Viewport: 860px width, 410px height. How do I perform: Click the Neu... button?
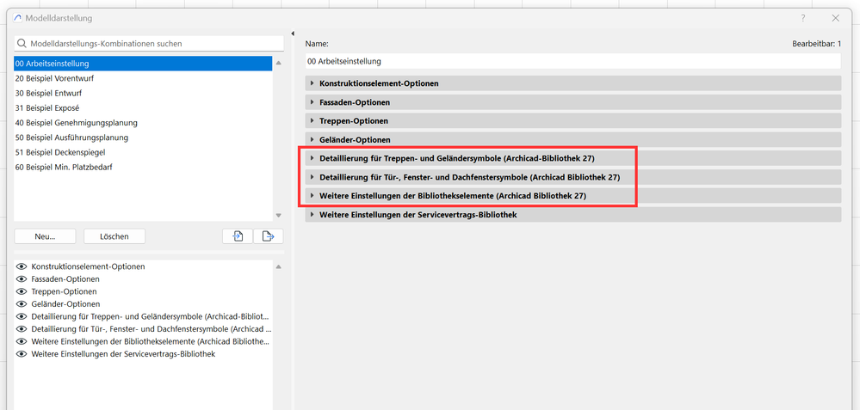(x=46, y=236)
